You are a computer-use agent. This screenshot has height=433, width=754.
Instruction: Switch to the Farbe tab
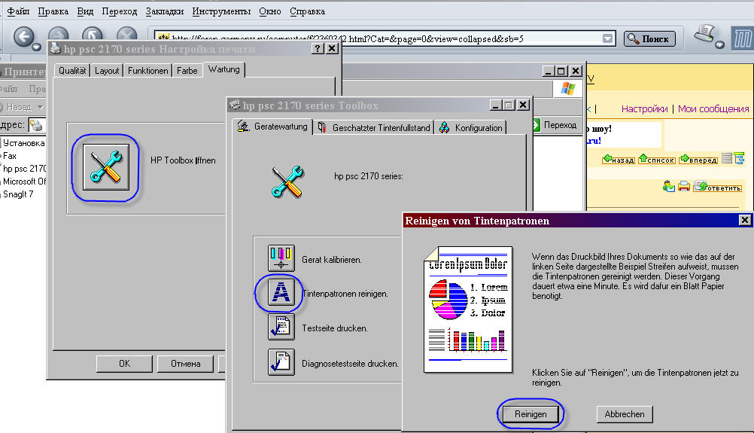click(x=187, y=71)
